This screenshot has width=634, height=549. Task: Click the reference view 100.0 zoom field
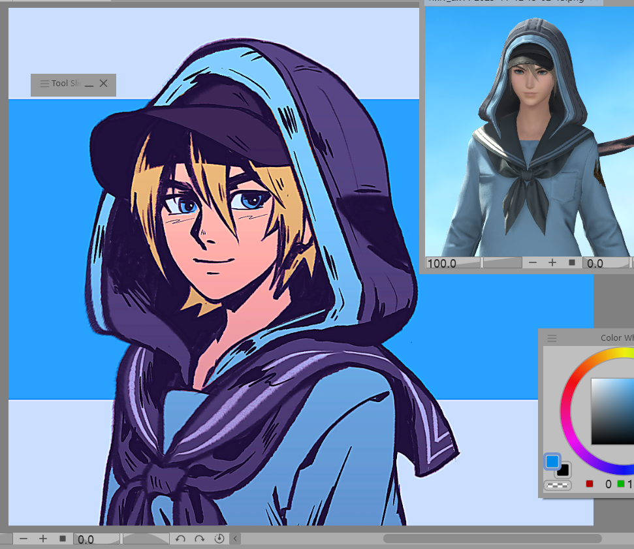click(x=452, y=263)
